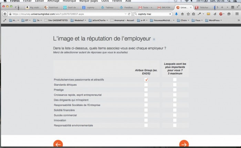The image size is (241, 148).
Task: Open the Firefox hamburger menu
Action: (237, 14)
